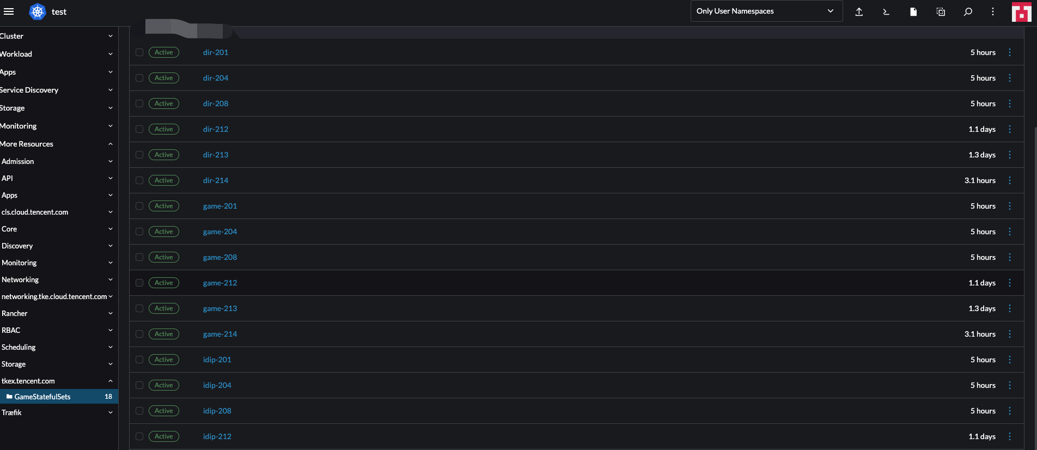The height and width of the screenshot is (450, 1037).
Task: Open row actions menu for dir-204
Action: click(1010, 78)
